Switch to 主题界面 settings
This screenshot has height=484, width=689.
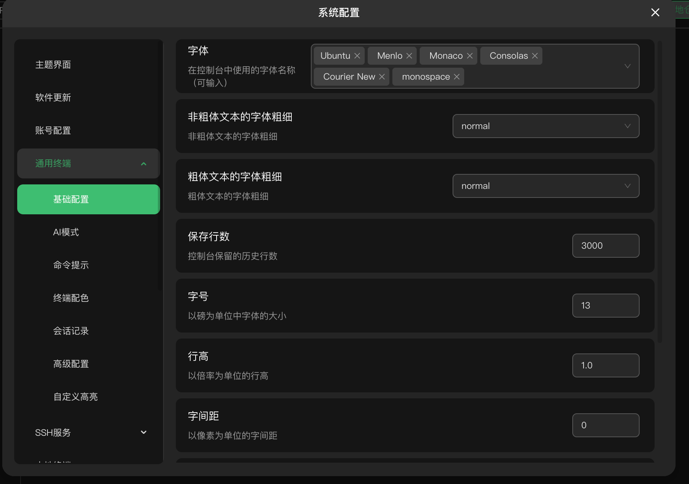pyautogui.click(x=53, y=65)
